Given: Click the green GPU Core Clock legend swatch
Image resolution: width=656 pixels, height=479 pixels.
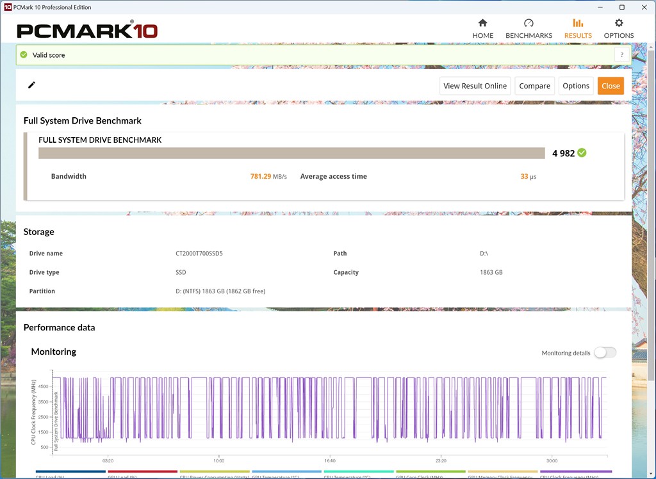Looking at the screenshot, I should (x=431, y=471).
